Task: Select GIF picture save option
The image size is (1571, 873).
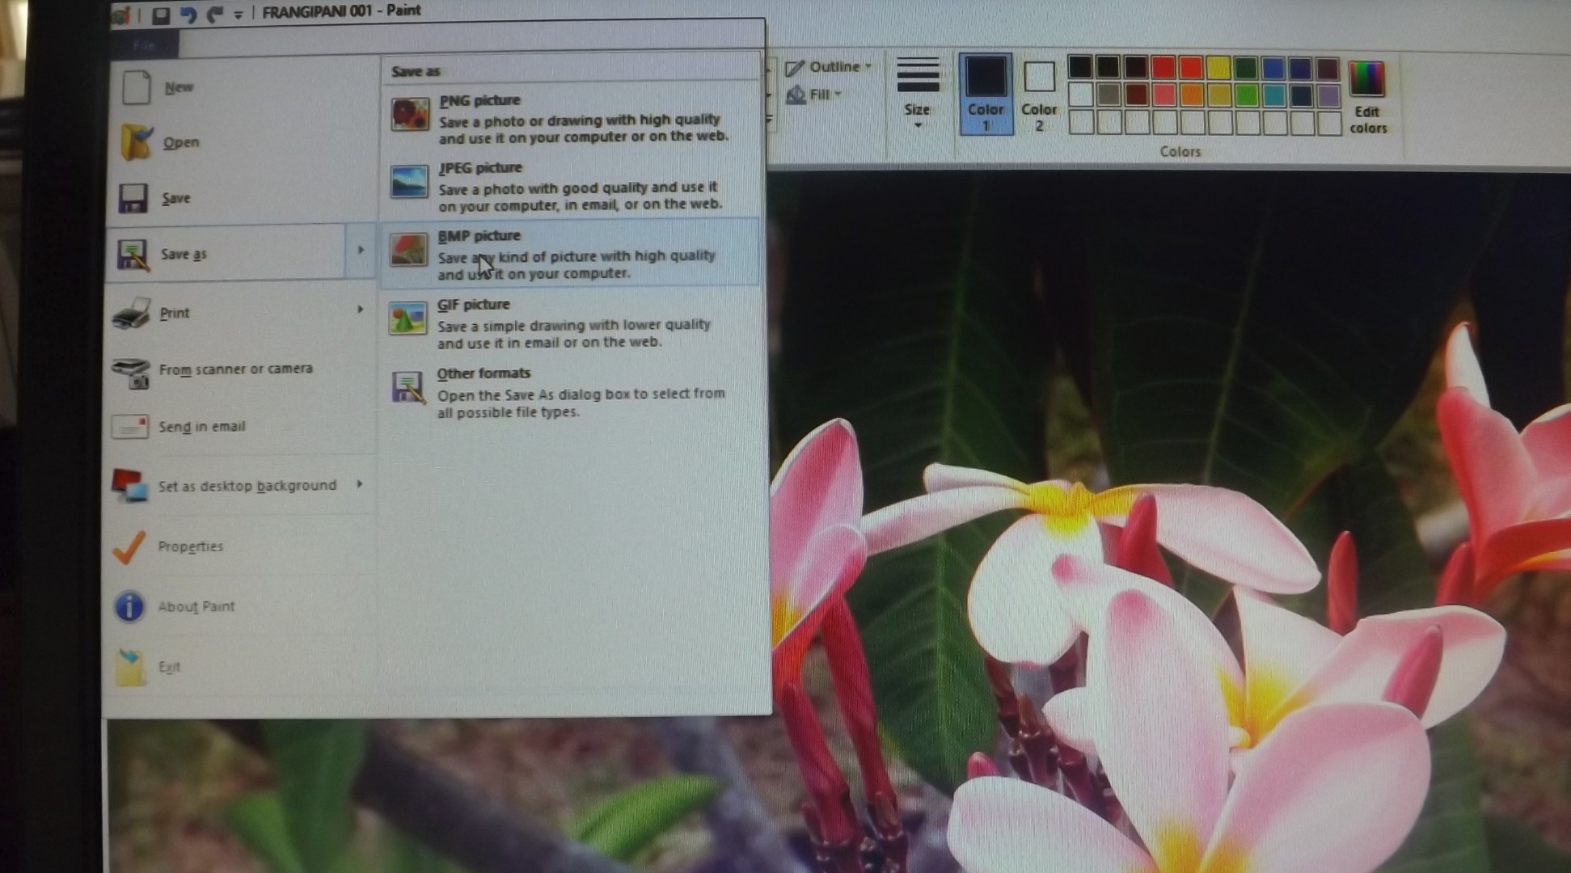Action: point(571,322)
